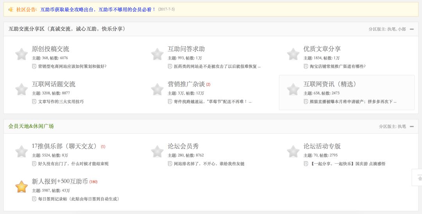Click the post icon before 好久没有出门了
This screenshot has width=422, height=214.
point(34,163)
